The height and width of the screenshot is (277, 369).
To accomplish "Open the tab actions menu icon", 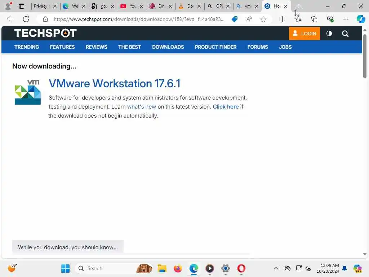I will point(22,6).
